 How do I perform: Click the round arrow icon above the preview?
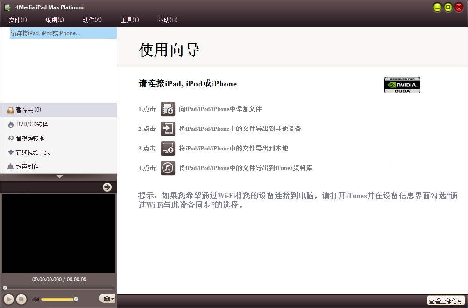tap(107, 187)
